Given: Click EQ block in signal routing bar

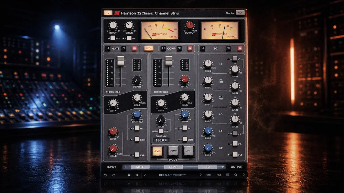Looking at the screenshot, I should 207,167.
